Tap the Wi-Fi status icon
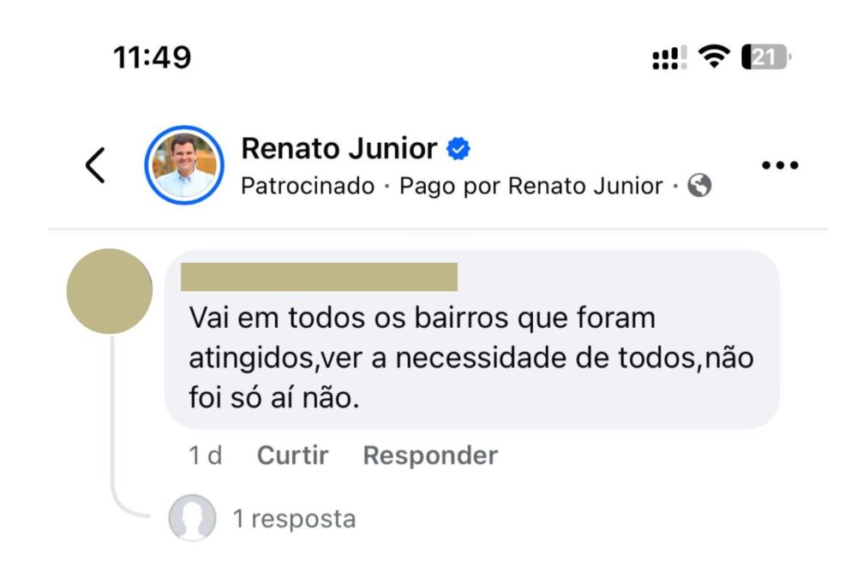857x571 pixels. (713, 57)
